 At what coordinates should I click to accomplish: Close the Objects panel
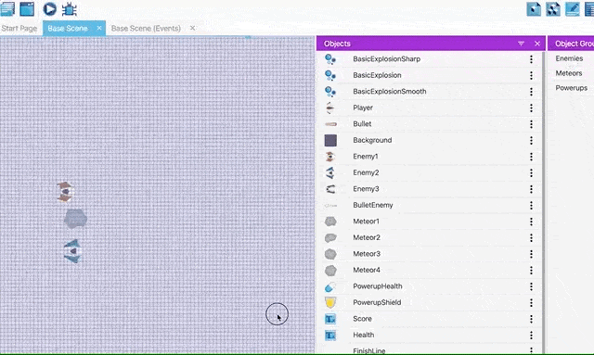(537, 44)
